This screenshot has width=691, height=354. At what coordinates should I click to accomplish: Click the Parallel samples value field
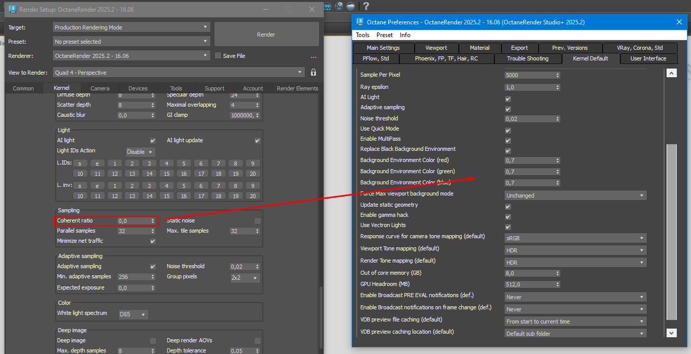pos(137,231)
